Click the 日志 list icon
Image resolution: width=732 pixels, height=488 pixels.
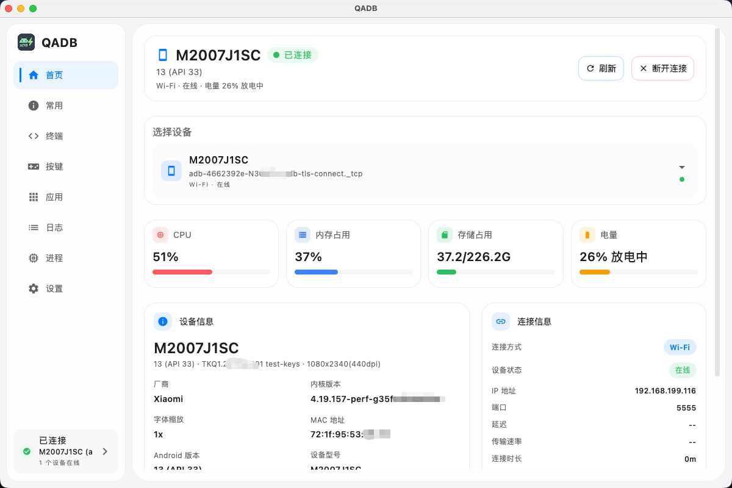(x=34, y=228)
